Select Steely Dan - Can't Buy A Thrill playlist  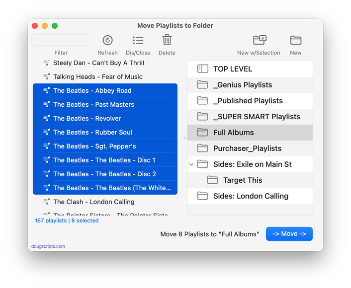coord(105,63)
